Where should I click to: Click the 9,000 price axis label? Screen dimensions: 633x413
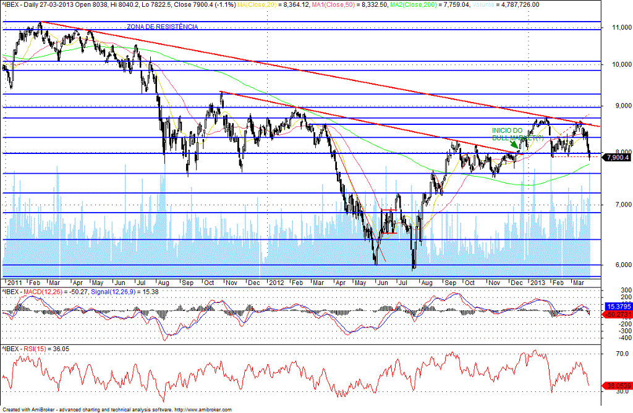(623, 105)
